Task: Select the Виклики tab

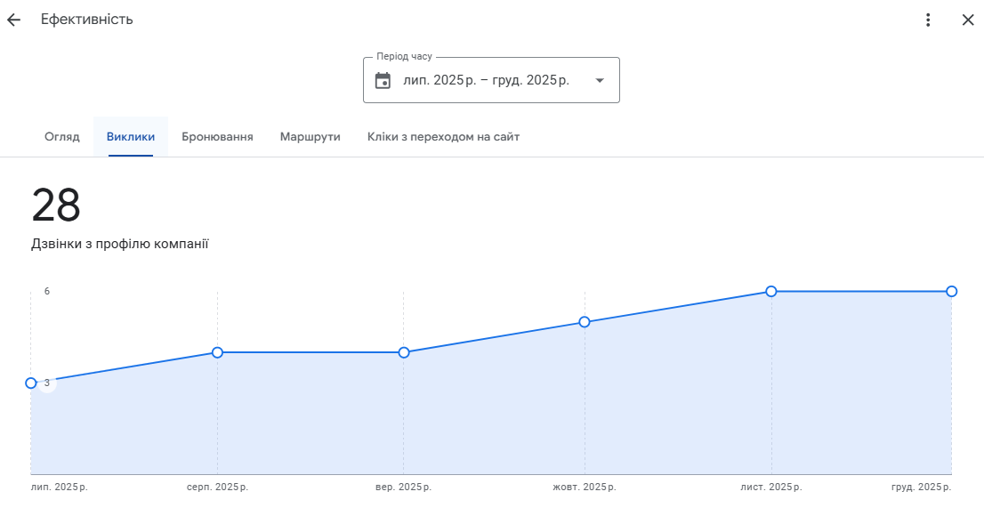Action: click(x=131, y=137)
